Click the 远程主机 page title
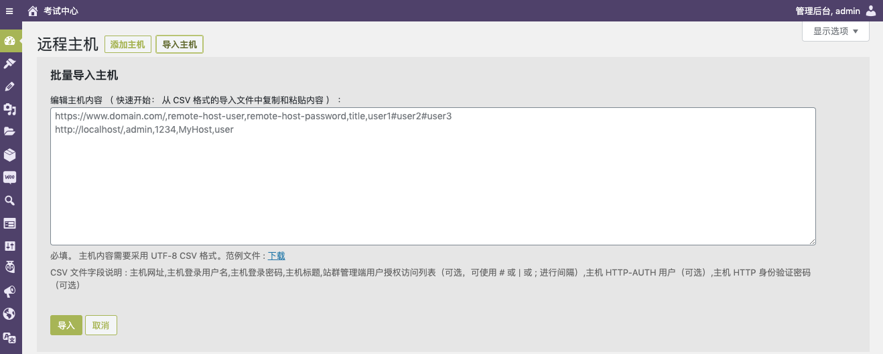The width and height of the screenshot is (883, 354). 68,44
